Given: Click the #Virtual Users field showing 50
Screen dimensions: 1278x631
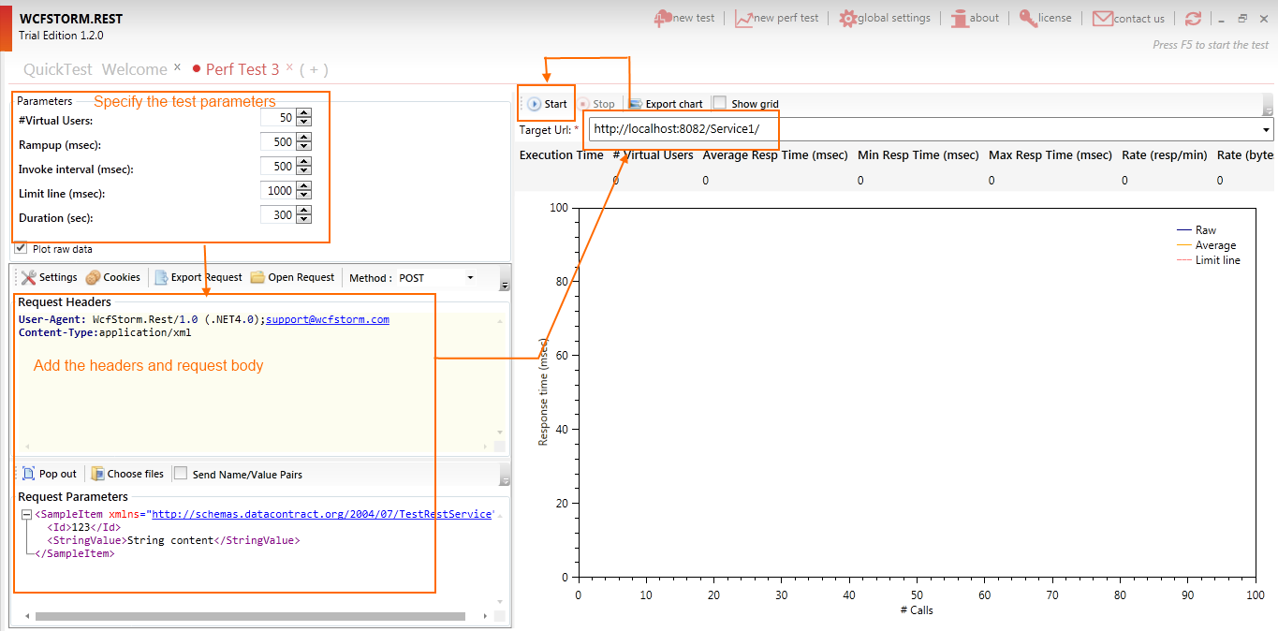Looking at the screenshot, I should coord(278,118).
